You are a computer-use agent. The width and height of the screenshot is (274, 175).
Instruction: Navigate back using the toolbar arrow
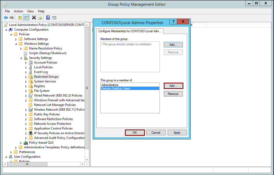pyautogui.click(x=6, y=18)
